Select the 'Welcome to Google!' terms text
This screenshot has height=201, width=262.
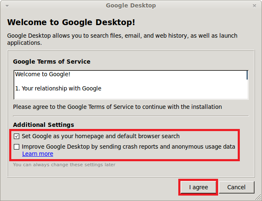(43, 74)
